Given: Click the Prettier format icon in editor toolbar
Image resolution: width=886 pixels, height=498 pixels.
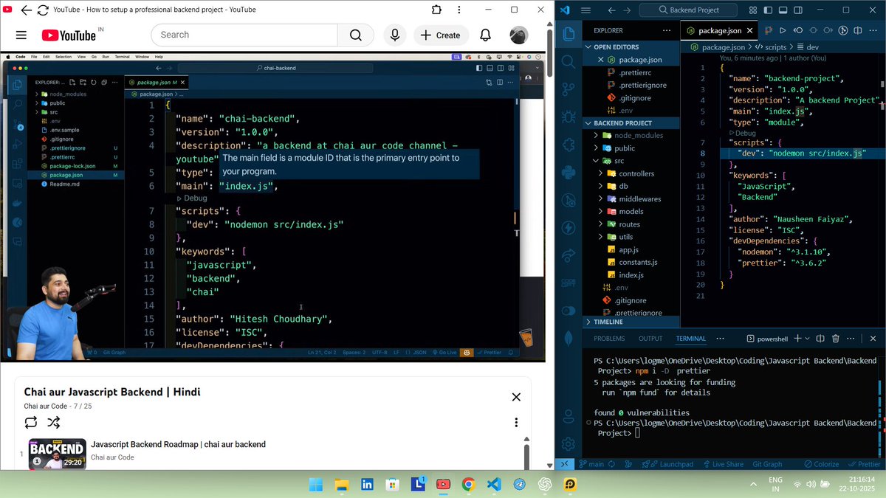Looking at the screenshot, I should (x=768, y=30).
